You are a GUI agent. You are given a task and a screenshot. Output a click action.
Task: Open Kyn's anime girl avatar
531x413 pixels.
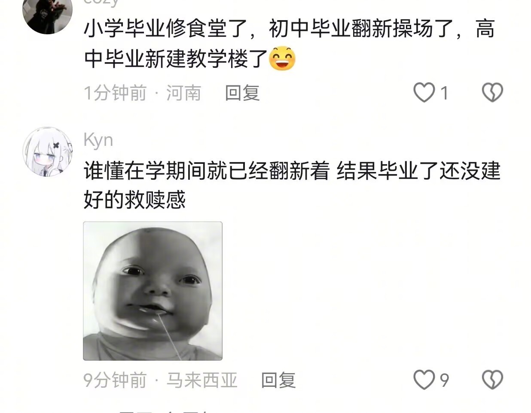(x=47, y=151)
